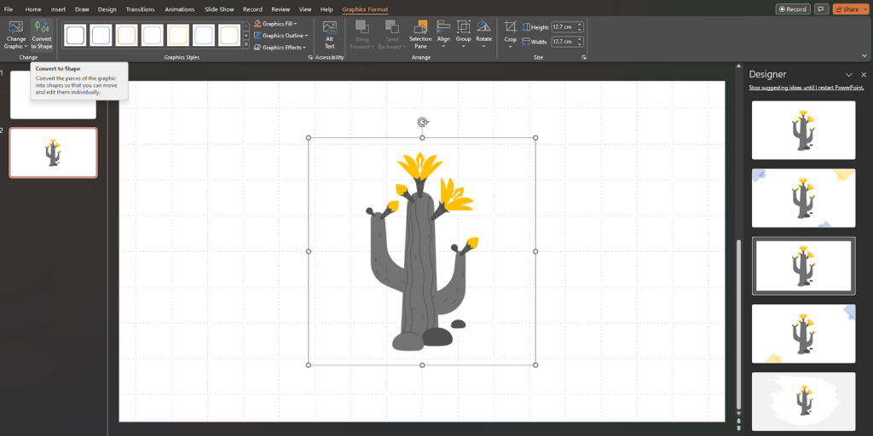This screenshot has width=873, height=436.
Task: Click inside the Height input field
Action: pyautogui.click(x=563, y=27)
